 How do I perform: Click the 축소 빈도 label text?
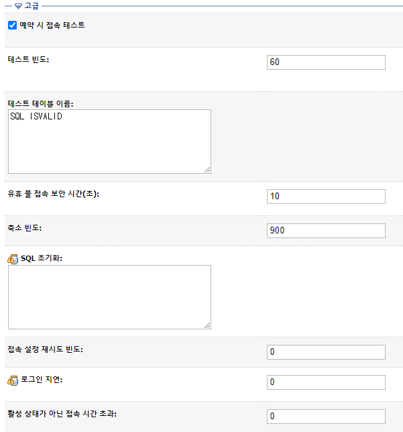[x=25, y=228]
